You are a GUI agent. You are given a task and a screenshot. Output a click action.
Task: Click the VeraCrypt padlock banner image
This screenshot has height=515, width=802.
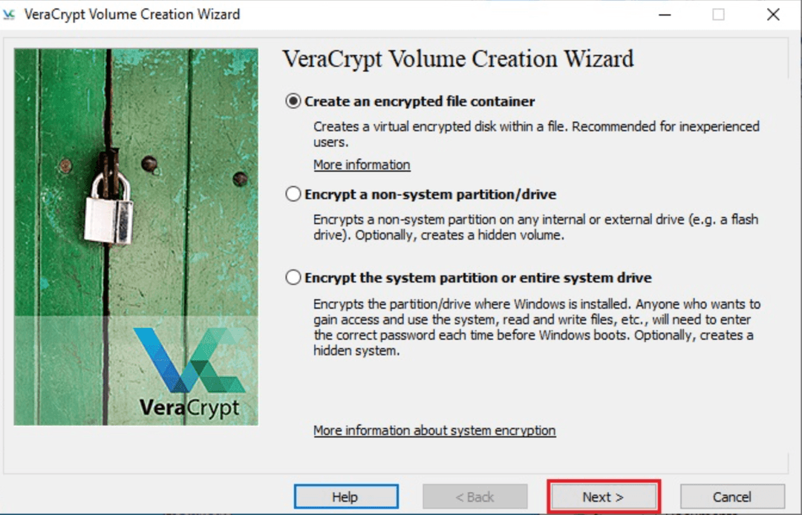(136, 237)
